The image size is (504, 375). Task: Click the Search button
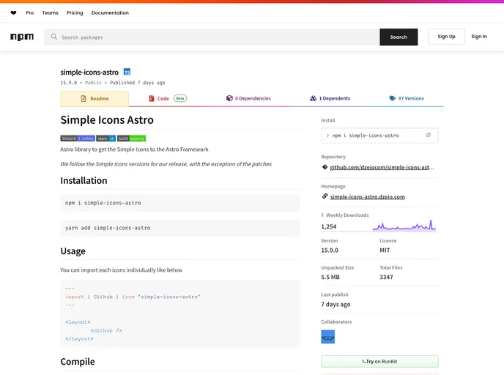pyautogui.click(x=399, y=37)
